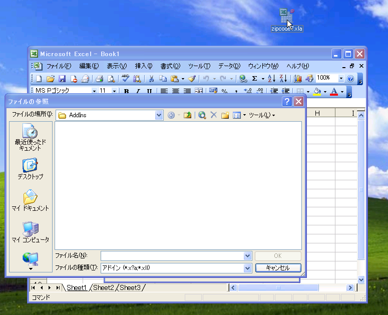Click the Copy icon in Excel toolbar
This screenshot has width=388, height=315.
click(163, 79)
